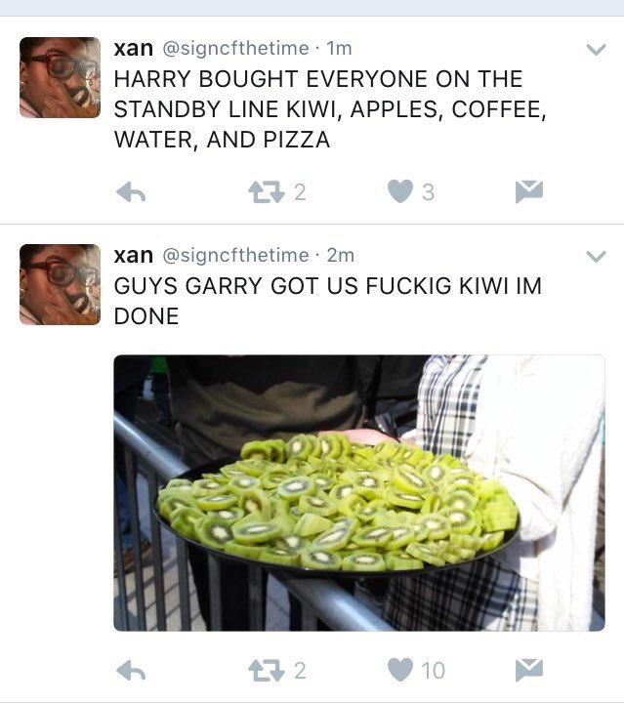Viewport: 624px width, 704px height.
Task: Open the 1m timestamp of the first tweet
Action: [340, 49]
